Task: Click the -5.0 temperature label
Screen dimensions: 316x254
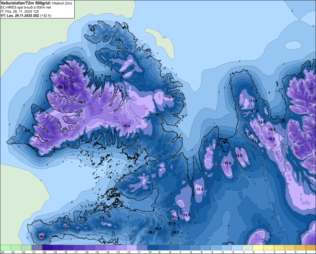Action: 148,50
